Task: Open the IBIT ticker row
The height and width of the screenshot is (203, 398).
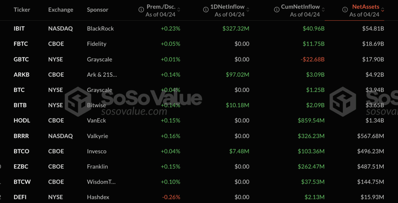Action: (x=19, y=29)
